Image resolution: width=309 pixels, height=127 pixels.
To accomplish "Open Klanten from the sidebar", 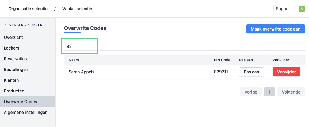I will pyautogui.click(x=11, y=80).
